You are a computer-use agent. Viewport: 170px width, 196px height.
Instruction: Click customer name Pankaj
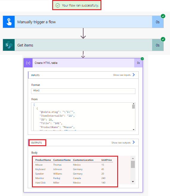57,178
